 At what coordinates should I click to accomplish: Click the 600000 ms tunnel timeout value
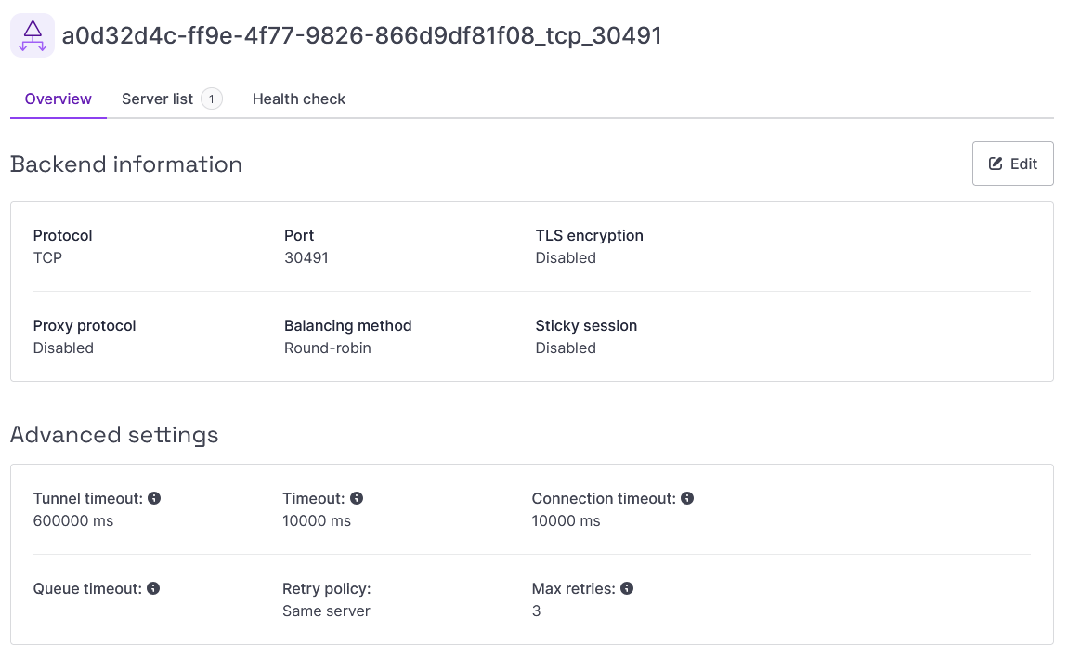point(73,520)
